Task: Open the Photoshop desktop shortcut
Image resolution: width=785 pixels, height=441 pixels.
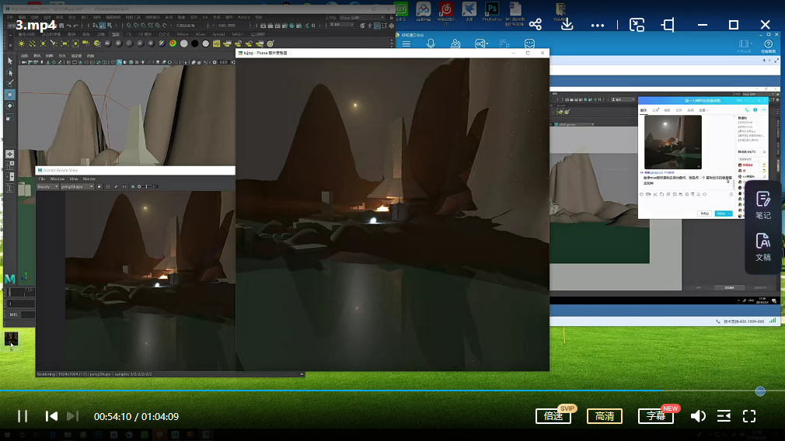Action: click(492, 12)
